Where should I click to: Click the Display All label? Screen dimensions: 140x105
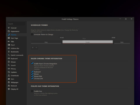tap(15, 89)
